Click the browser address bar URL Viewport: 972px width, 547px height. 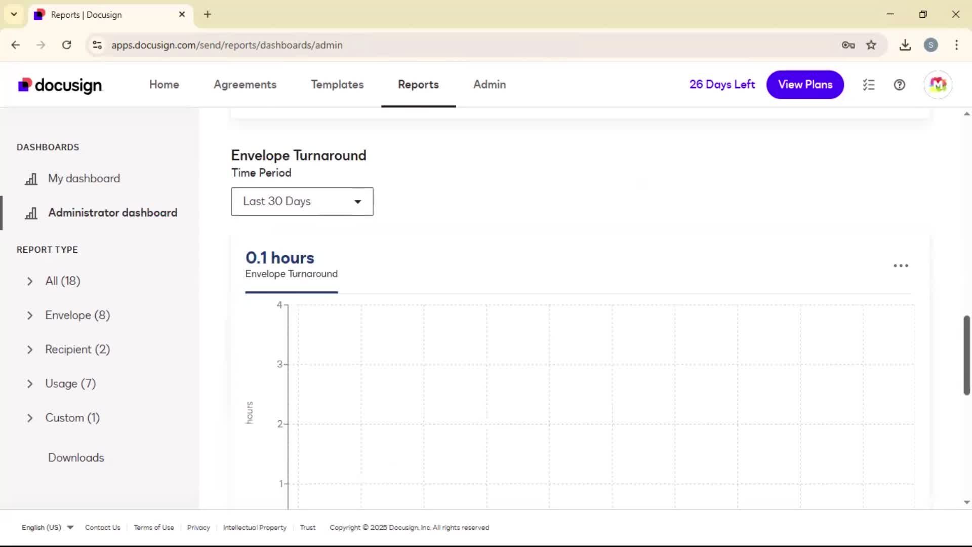coord(227,45)
